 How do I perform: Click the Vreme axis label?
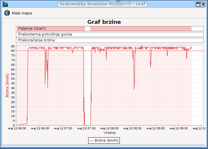pos(109,133)
